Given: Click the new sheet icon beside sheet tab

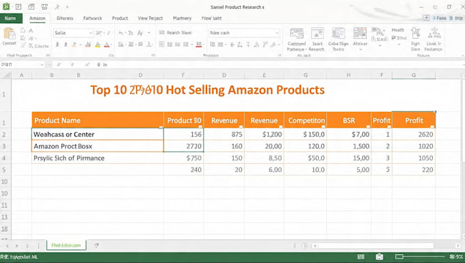Looking at the screenshot, I should click(96, 245).
